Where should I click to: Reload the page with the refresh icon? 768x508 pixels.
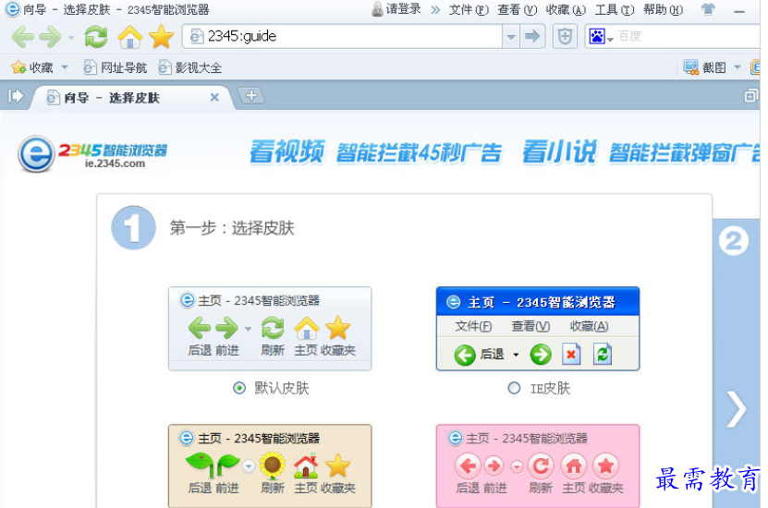pos(96,37)
